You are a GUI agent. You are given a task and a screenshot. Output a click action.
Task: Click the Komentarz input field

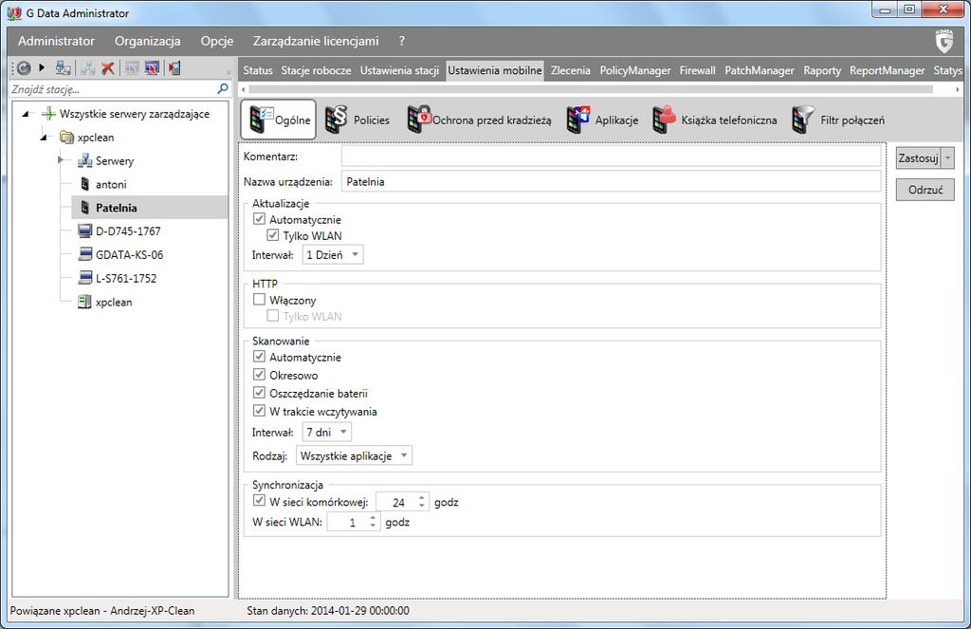pos(612,157)
